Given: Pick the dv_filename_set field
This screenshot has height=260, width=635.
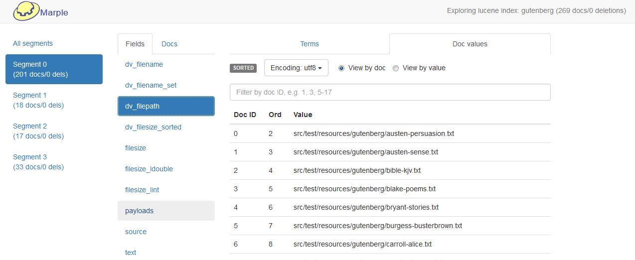Looking at the screenshot, I should [151, 85].
